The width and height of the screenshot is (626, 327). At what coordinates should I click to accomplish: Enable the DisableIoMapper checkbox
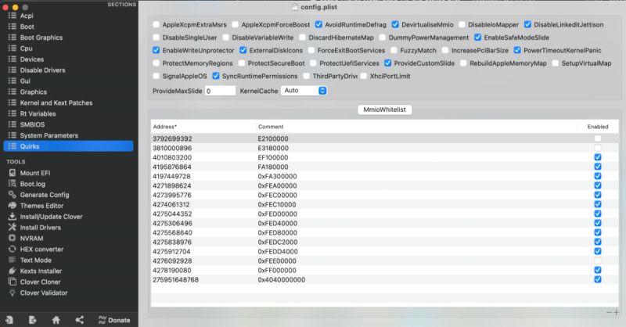click(x=462, y=25)
